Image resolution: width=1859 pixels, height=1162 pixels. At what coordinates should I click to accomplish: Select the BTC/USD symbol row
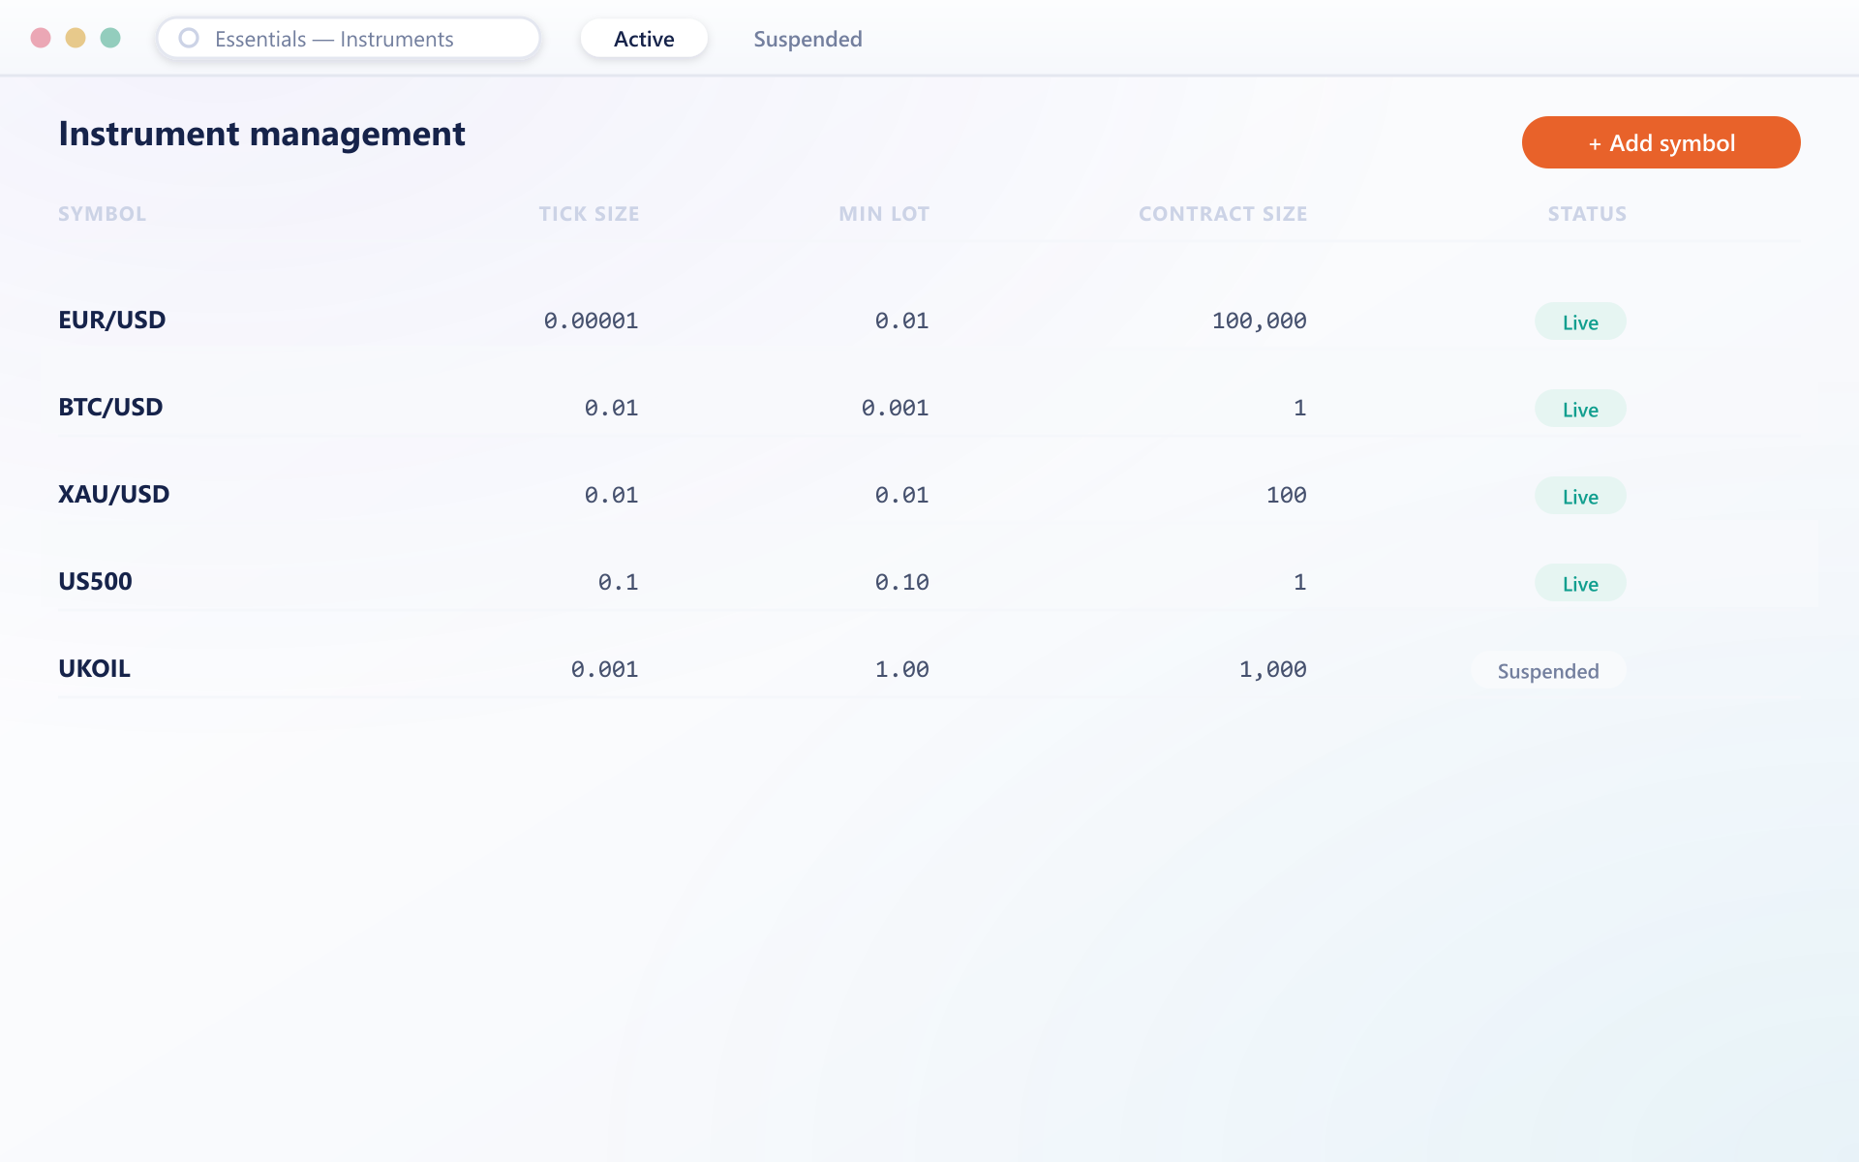[x=929, y=408]
